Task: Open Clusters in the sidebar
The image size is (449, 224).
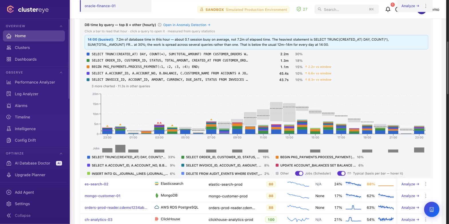Action: tap(34, 48)
